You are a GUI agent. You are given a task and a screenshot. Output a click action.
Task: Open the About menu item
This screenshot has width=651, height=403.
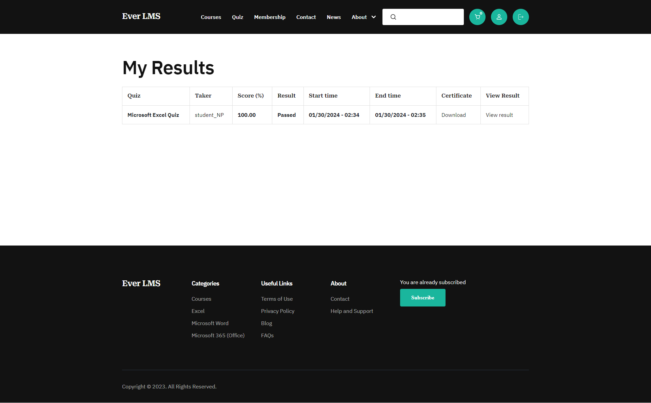(359, 17)
